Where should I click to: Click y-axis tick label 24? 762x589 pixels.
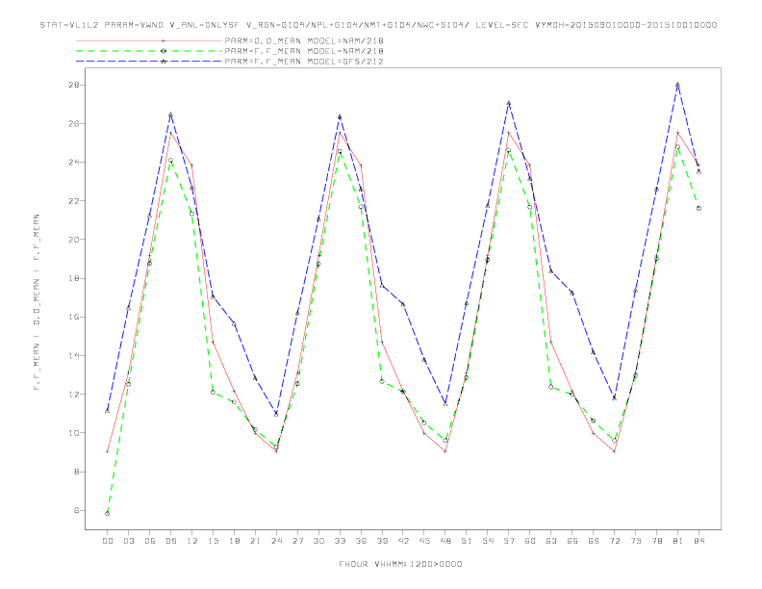74,163
